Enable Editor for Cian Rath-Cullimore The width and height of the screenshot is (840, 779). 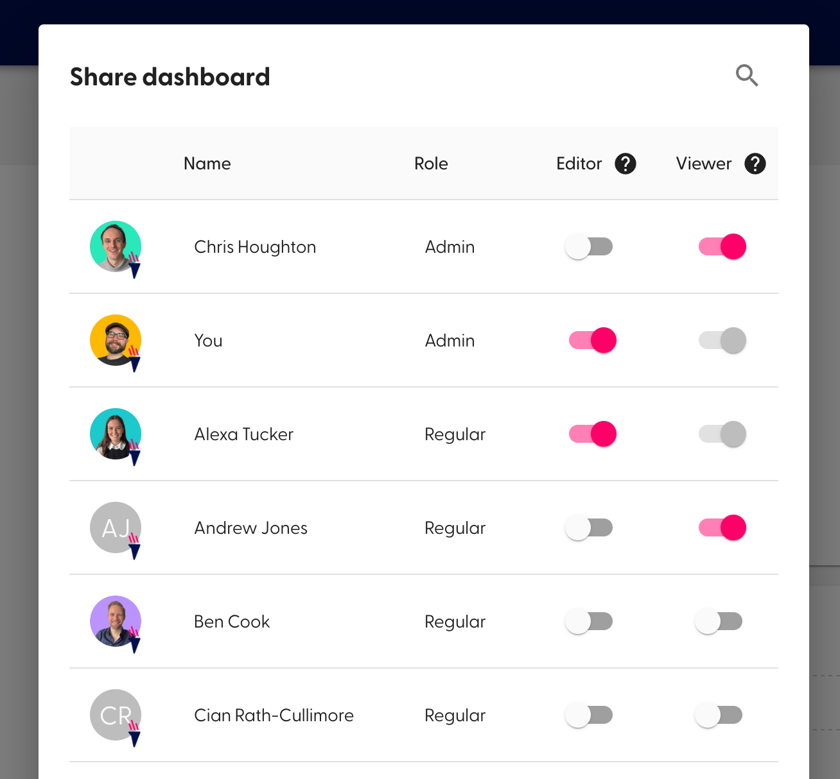(x=588, y=715)
